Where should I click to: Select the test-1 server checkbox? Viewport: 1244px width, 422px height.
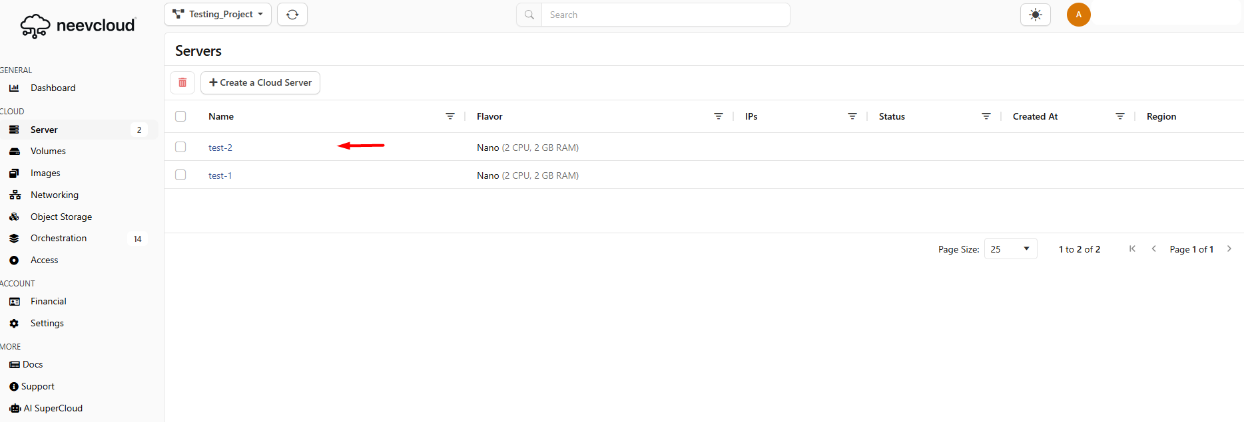[x=180, y=175]
